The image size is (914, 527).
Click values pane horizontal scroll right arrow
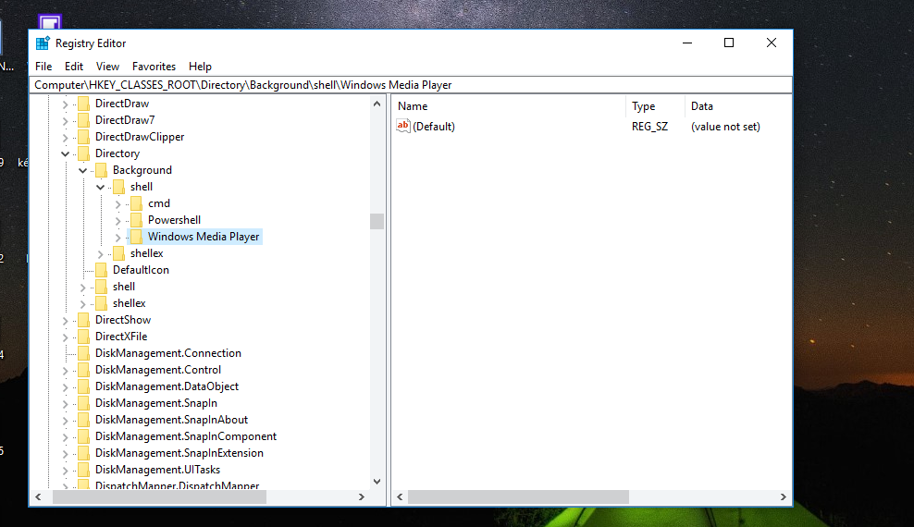point(783,496)
